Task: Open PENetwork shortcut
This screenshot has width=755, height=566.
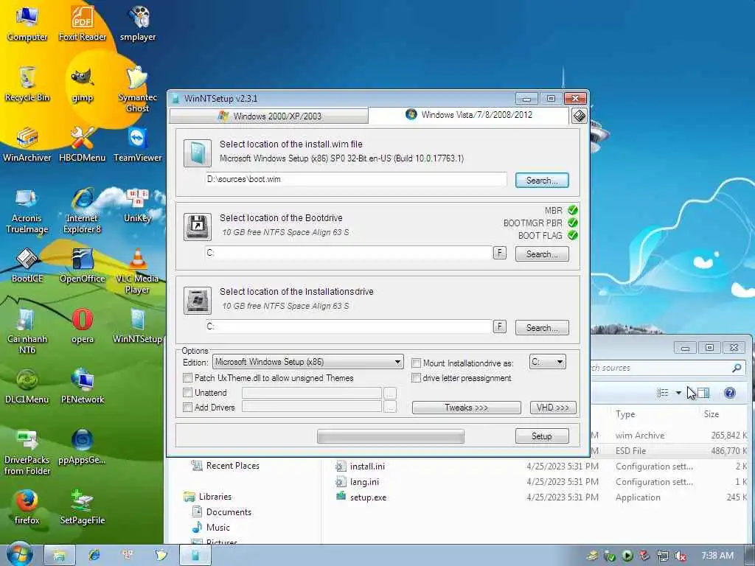Action: (83, 386)
